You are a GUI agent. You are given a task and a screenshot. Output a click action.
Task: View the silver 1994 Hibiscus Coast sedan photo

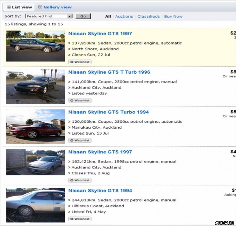pyautogui.click(x=35, y=205)
